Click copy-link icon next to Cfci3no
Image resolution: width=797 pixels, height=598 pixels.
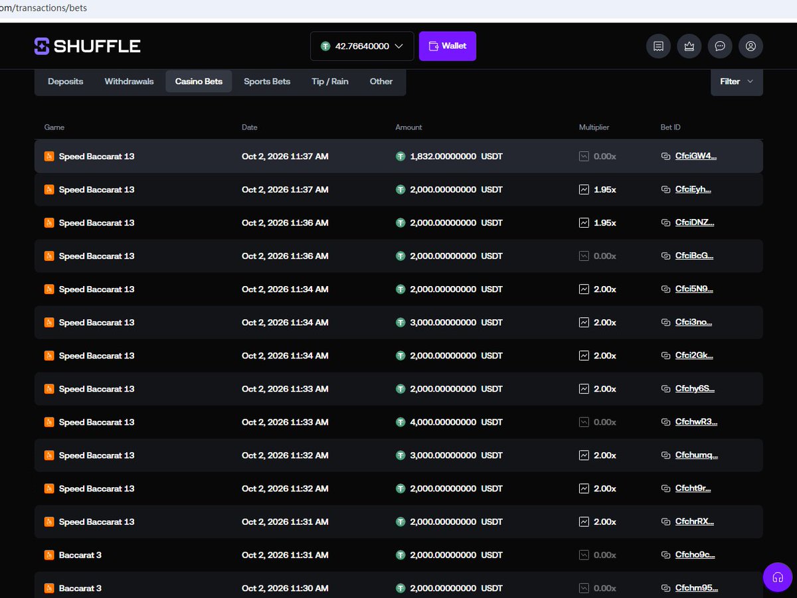(665, 323)
